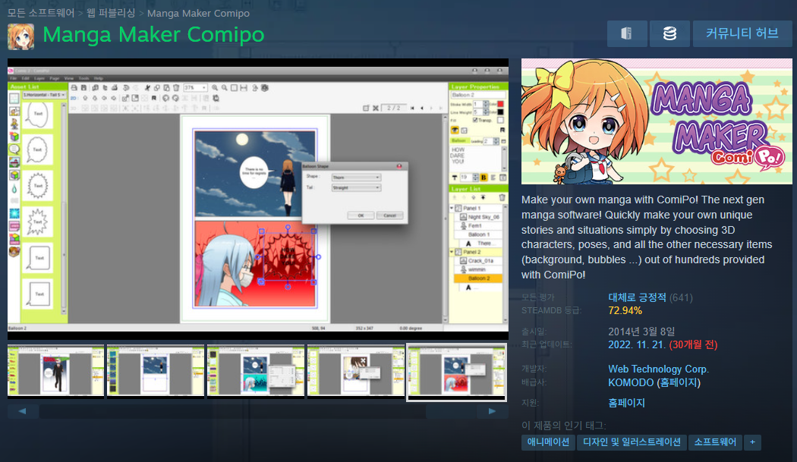This screenshot has width=797, height=462.
Task: Open the '모든 소프트웨어' breadcrumb link
Action: click(41, 13)
